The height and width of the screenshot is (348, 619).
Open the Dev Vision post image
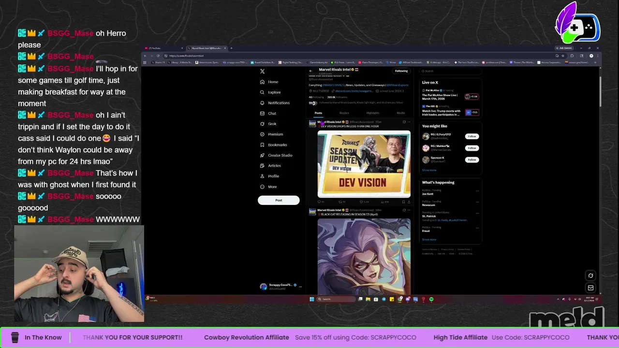tap(364, 164)
